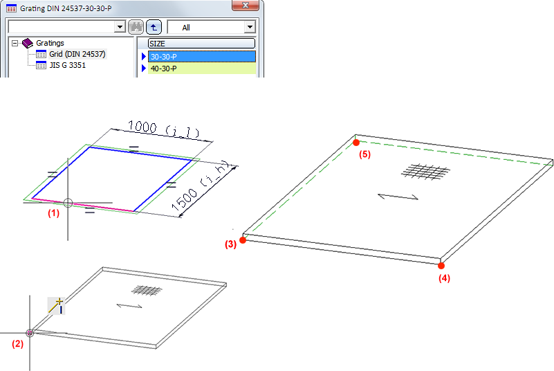Screen dimensions: 554x371
Task: Click the red corner point labeled (5)
Action: click(356, 143)
